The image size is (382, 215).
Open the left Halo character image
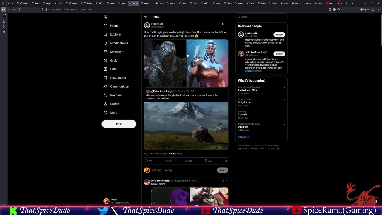coord(165,63)
